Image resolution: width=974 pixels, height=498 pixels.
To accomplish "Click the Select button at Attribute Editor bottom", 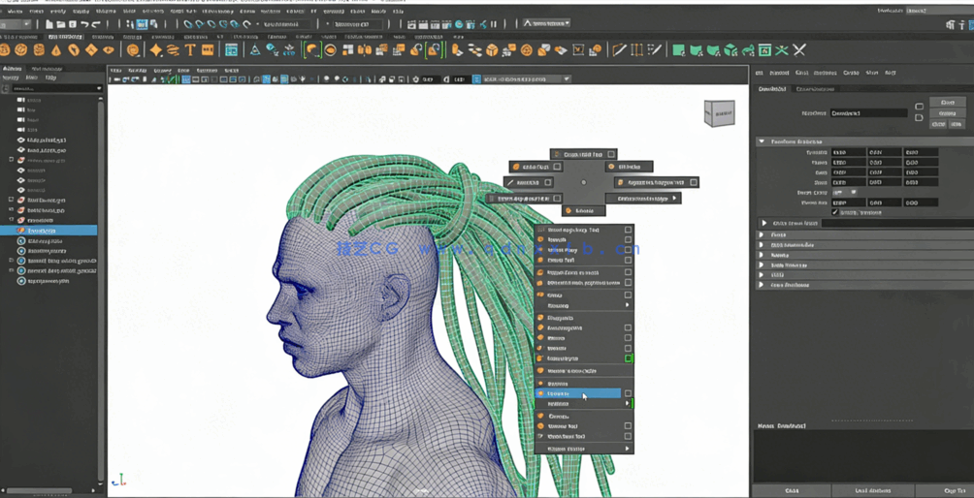I will pyautogui.click(x=792, y=490).
